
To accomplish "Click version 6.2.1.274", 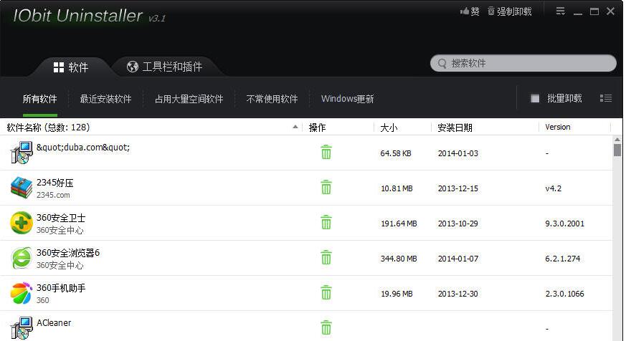I will (562, 259).
